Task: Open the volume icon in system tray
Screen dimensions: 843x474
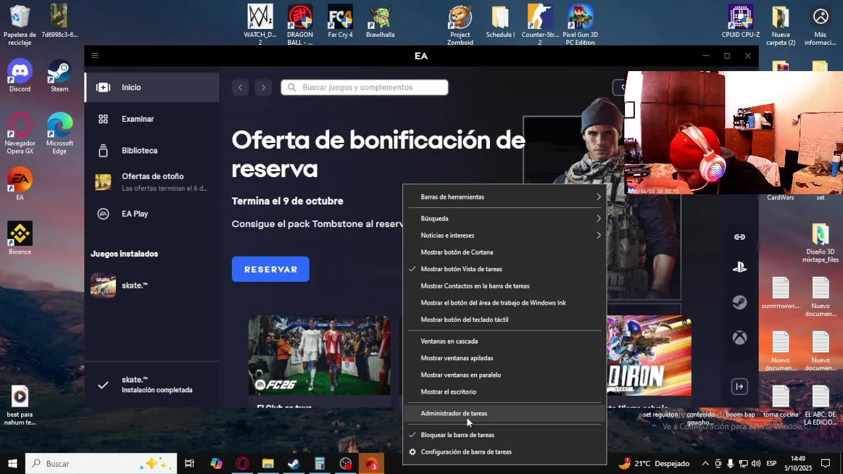Action: coord(755,463)
